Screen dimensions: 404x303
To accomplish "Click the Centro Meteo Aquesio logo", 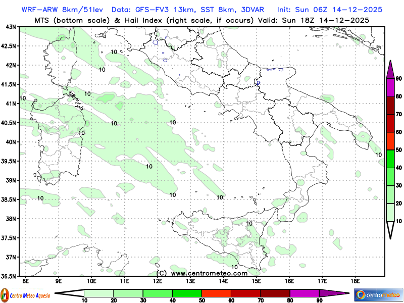I will point(24,294).
